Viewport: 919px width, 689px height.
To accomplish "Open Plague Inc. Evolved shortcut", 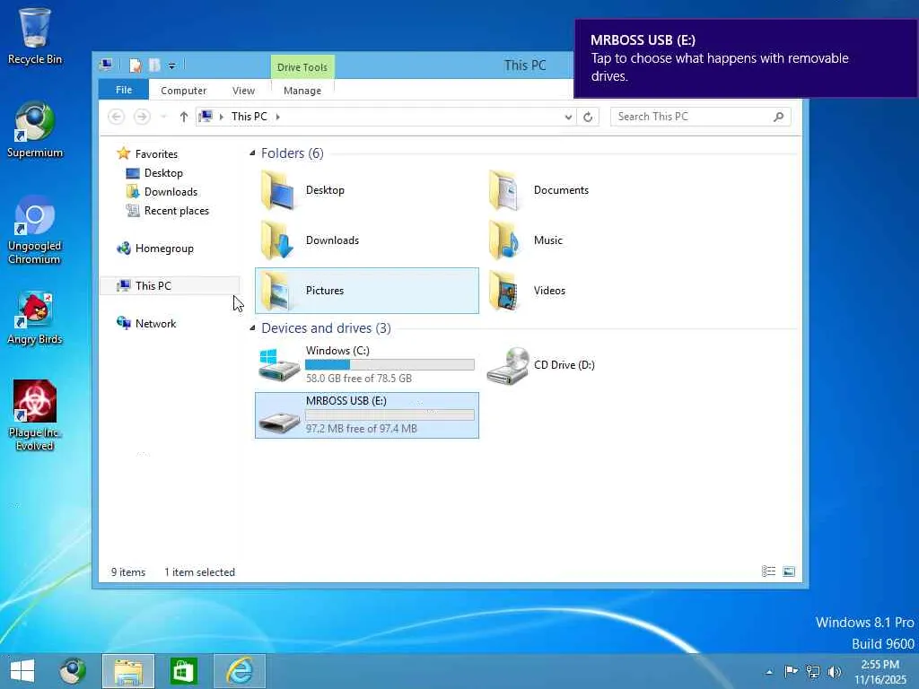I will (x=35, y=415).
